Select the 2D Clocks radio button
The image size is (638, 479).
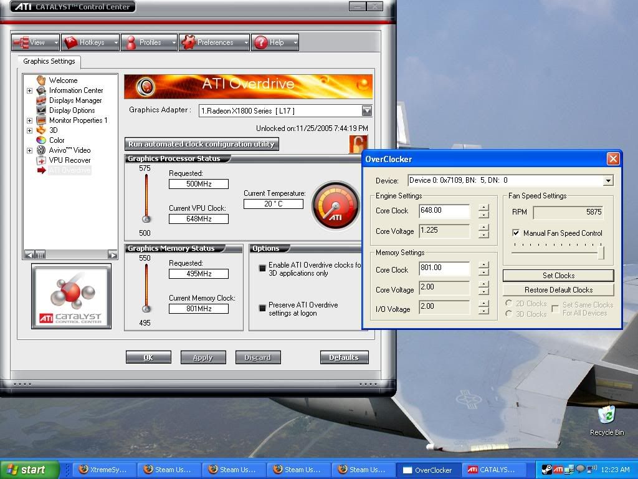coord(508,304)
